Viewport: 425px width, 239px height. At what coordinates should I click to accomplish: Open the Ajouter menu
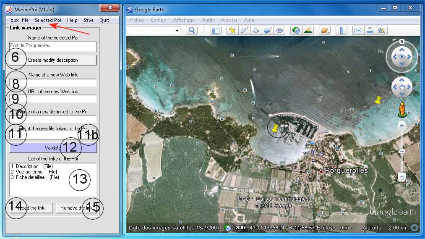229,20
